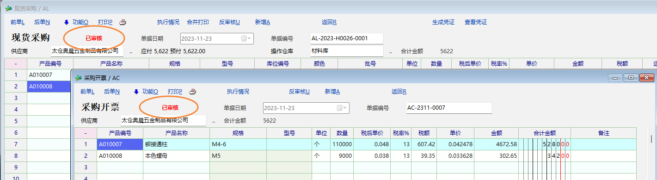Open the 单据日期 calendar dropdown in 现货采购
This screenshot has height=180, width=657.
247,38
